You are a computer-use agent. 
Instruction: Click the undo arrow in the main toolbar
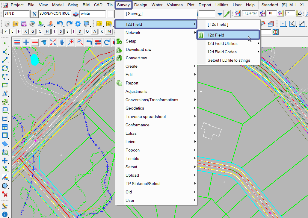coord(60,24)
